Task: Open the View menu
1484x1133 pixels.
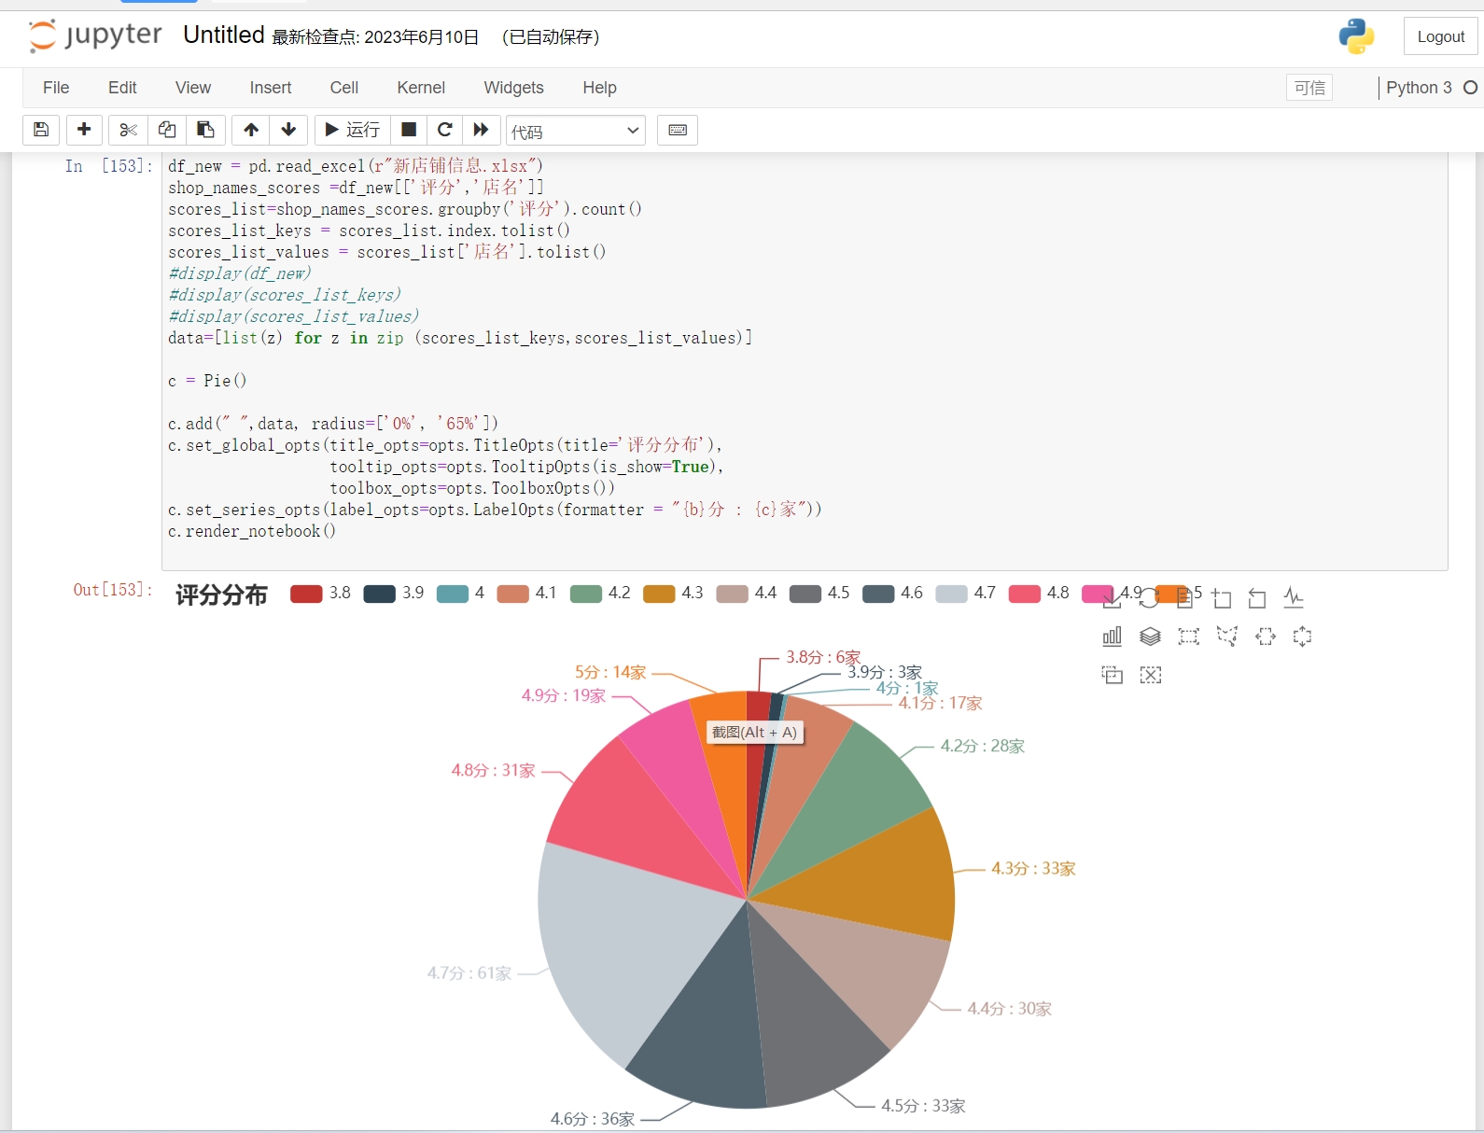Action: pyautogui.click(x=193, y=88)
